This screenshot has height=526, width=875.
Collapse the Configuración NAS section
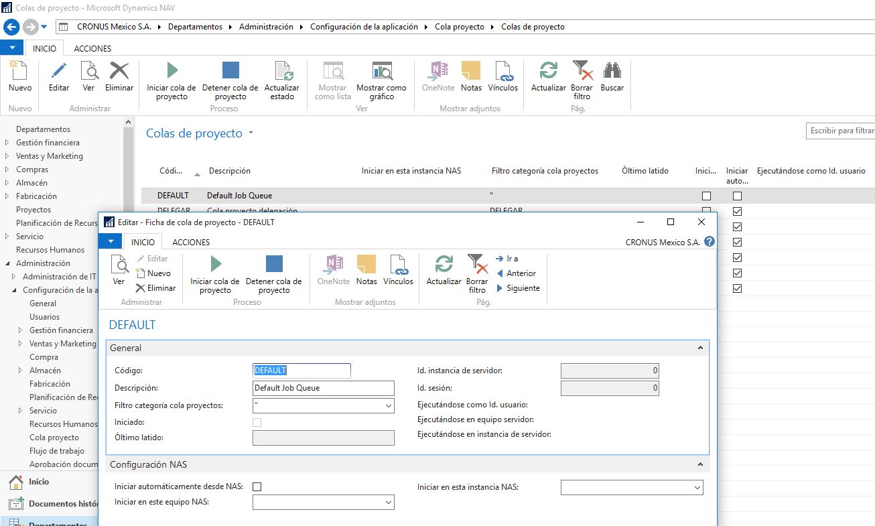pyautogui.click(x=701, y=464)
